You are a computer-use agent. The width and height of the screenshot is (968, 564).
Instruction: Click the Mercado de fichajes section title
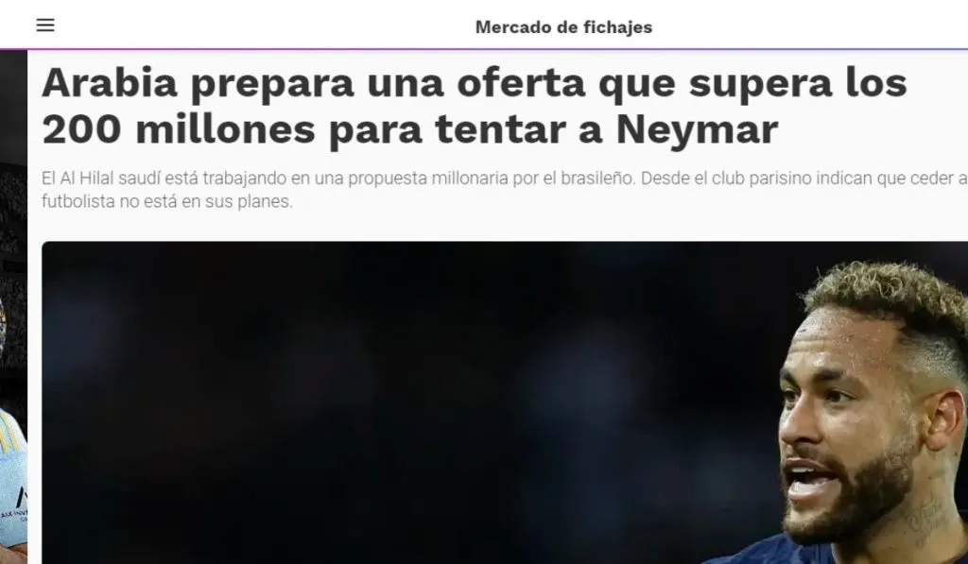pyautogui.click(x=563, y=27)
